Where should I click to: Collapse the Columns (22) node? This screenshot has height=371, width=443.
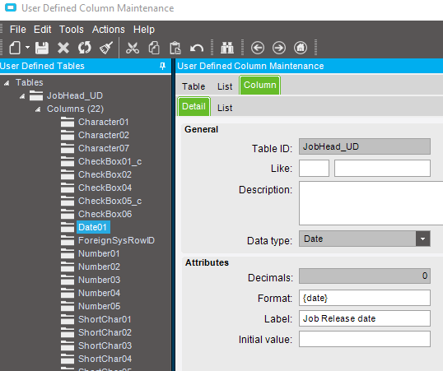(38, 109)
